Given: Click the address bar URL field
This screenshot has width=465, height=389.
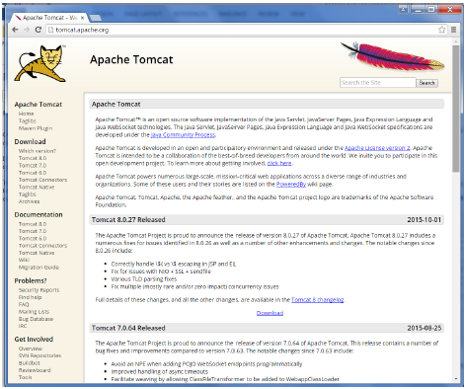Looking at the screenshot, I should (x=243, y=30).
